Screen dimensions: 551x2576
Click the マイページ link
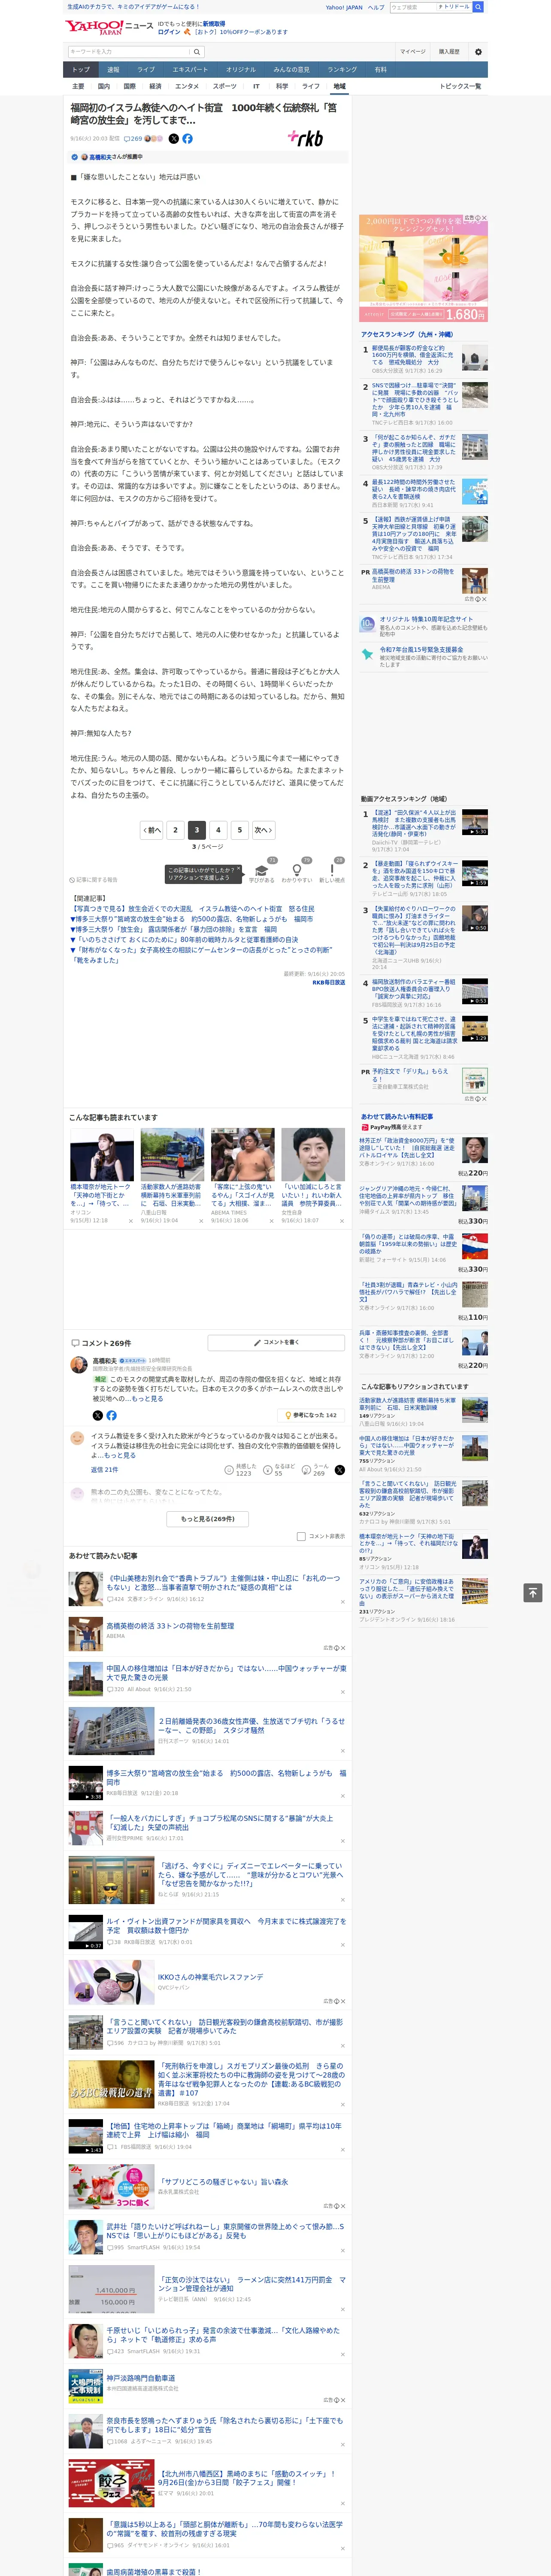coord(412,52)
